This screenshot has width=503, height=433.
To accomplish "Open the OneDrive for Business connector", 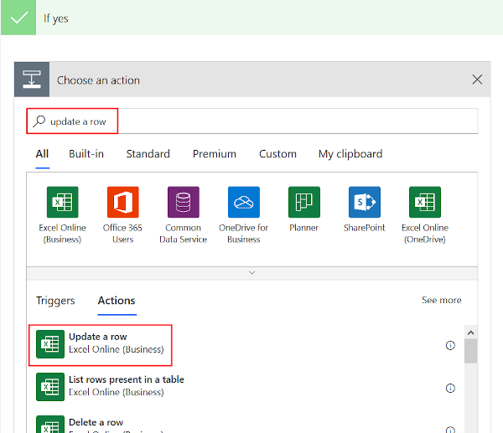I will [x=244, y=202].
